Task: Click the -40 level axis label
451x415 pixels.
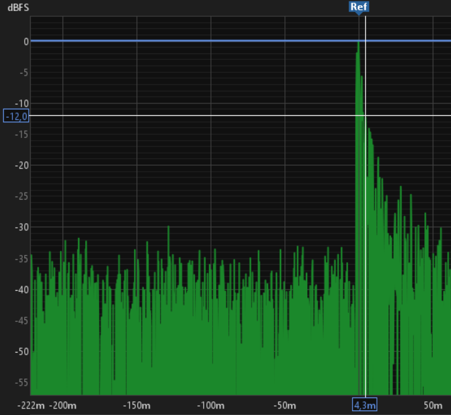Action: click(x=21, y=289)
